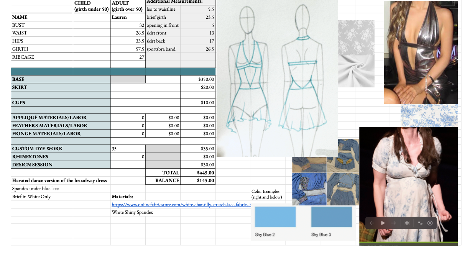Select the TOTAL amount $445.00

tap(198, 173)
